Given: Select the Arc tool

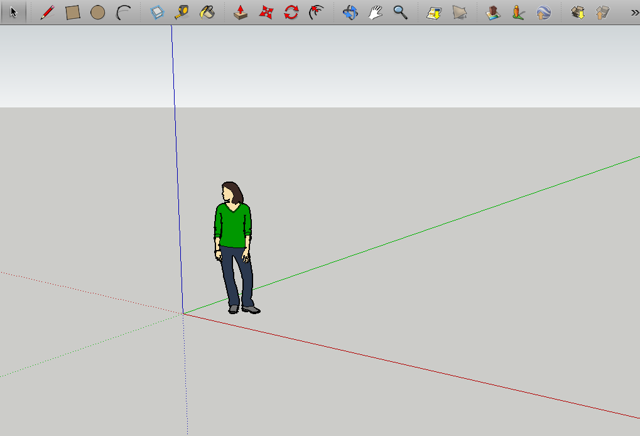Looking at the screenshot, I should [123, 12].
